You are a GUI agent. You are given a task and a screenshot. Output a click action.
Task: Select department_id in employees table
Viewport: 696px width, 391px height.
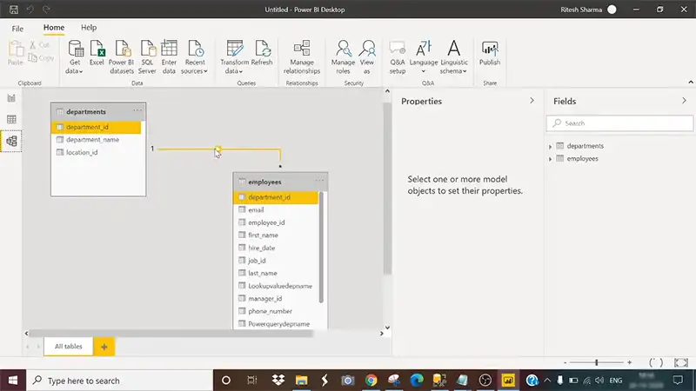click(276, 197)
